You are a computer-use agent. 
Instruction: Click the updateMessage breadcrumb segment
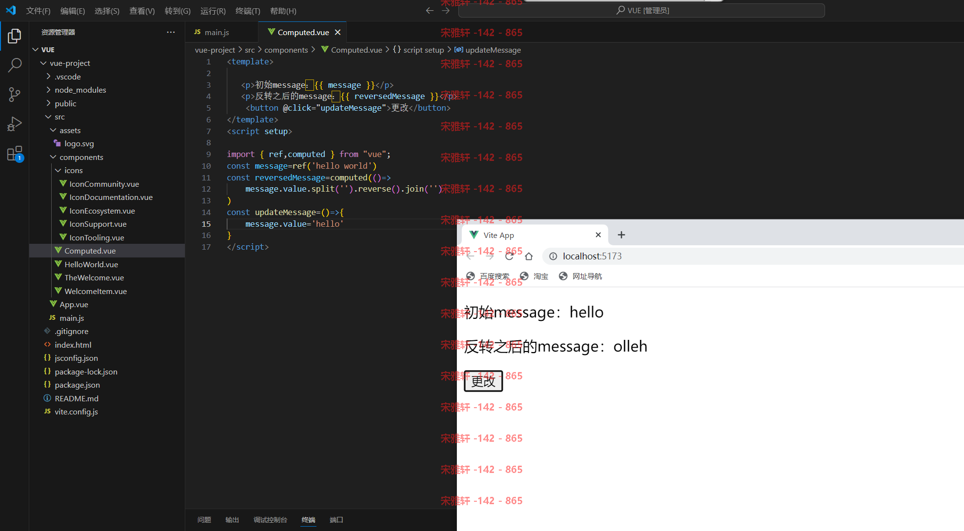point(492,50)
